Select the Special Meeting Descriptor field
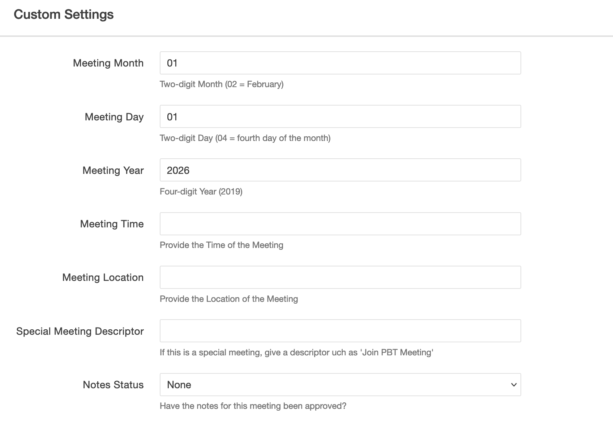This screenshot has height=428, width=613. pos(340,331)
